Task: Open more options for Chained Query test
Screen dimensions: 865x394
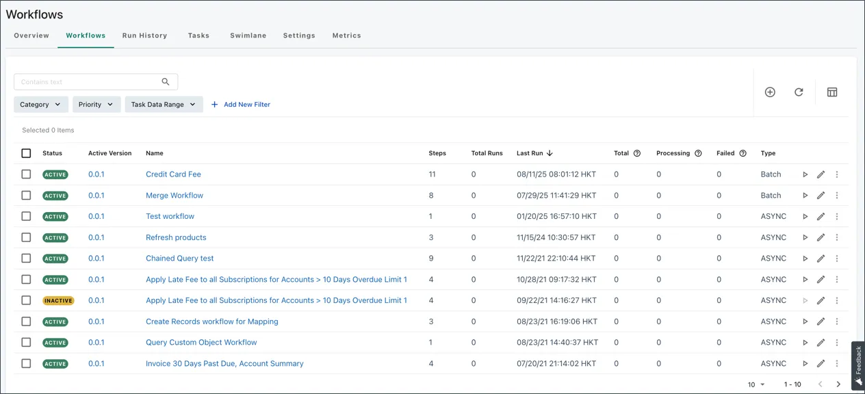Action: pos(837,259)
